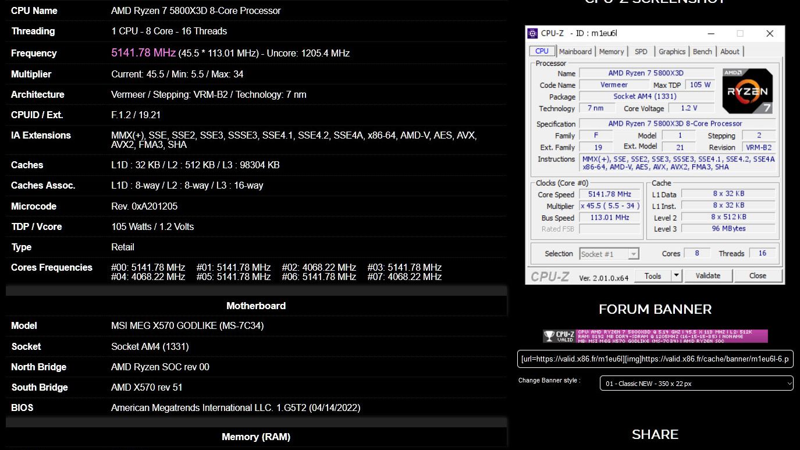Click core #05 frequency 5141.78 MHz
Image resolution: width=800 pixels, height=450 pixels.
[x=233, y=277]
